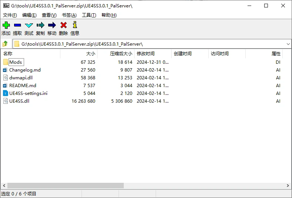Select the Mods folder
The width and height of the screenshot is (292, 198).
click(x=16, y=62)
